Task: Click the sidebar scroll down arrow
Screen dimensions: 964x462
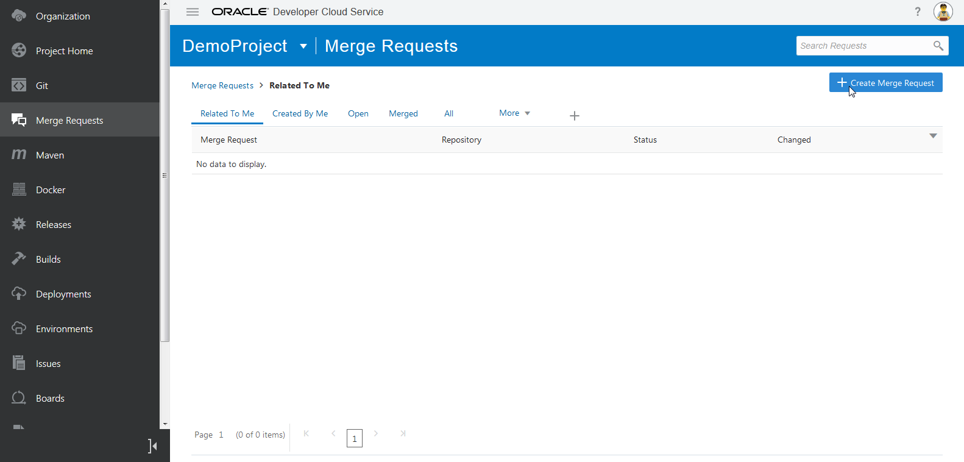Action: (x=165, y=424)
